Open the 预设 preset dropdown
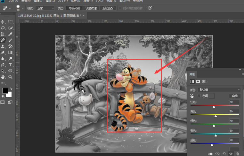This screenshot has height=156, width=244. pyautogui.click(x=219, y=90)
